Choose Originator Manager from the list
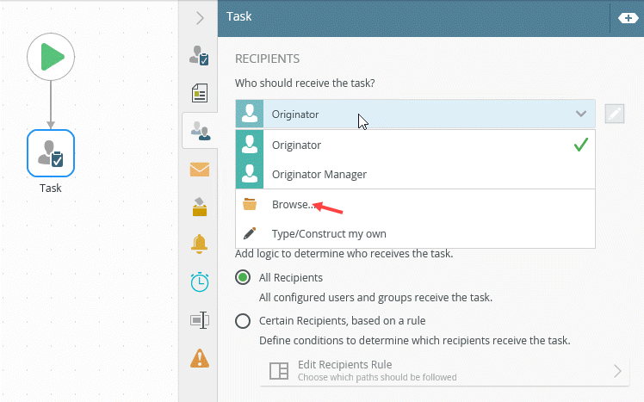This screenshot has width=644, height=402. click(x=415, y=174)
